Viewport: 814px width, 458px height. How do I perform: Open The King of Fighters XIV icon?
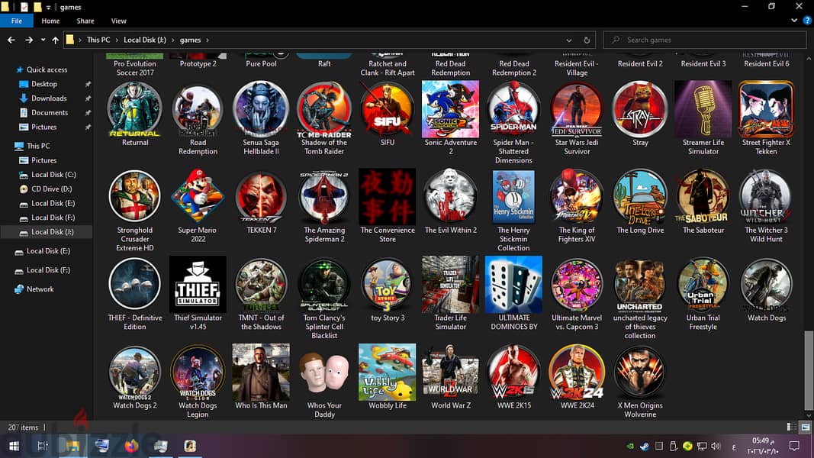tap(577, 197)
